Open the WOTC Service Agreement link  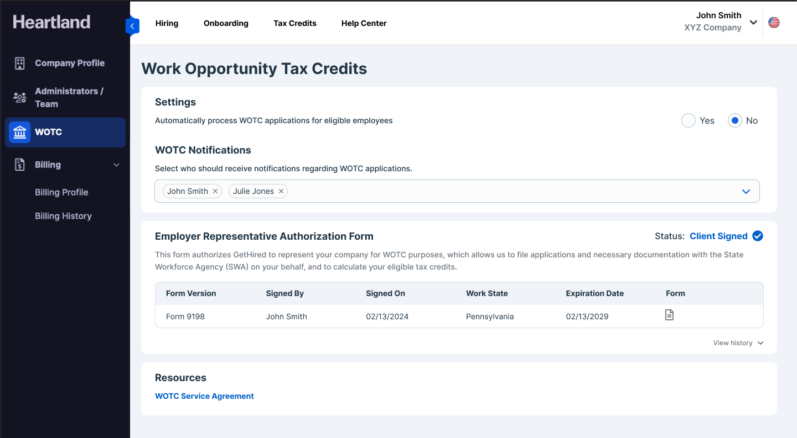[x=204, y=396]
